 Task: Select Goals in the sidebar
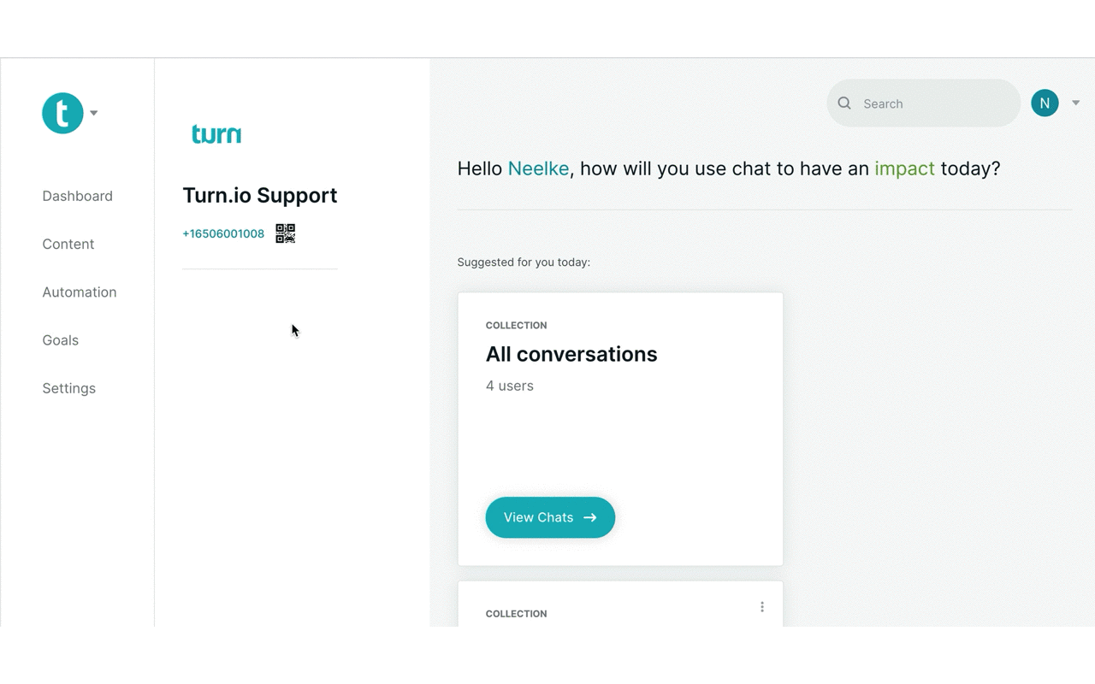[60, 339]
